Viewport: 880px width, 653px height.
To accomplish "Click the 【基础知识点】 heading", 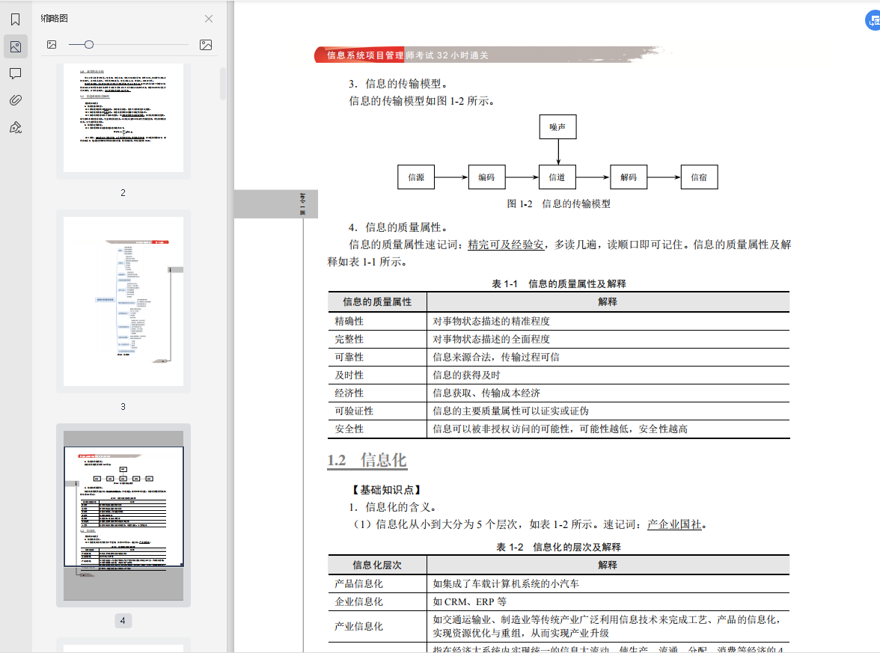I will (x=387, y=490).
